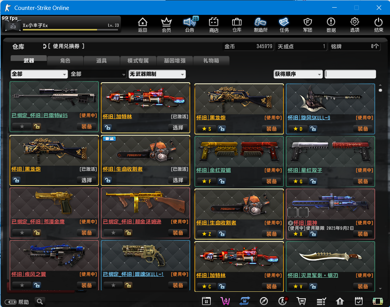Viewport: 390px width, 307px height.
Task: Switch to the 角色 tab
Action: pos(65,61)
